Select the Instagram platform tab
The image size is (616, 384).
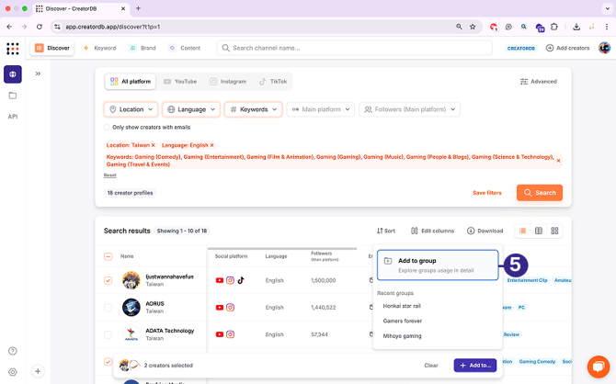228,82
